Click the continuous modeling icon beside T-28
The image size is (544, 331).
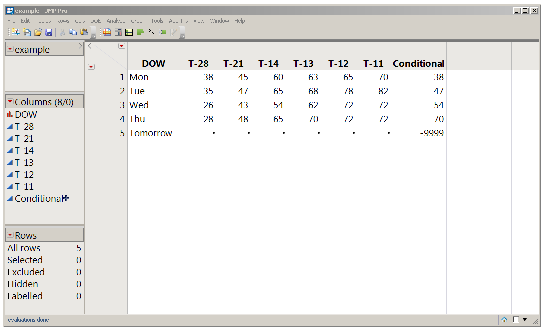coord(11,126)
